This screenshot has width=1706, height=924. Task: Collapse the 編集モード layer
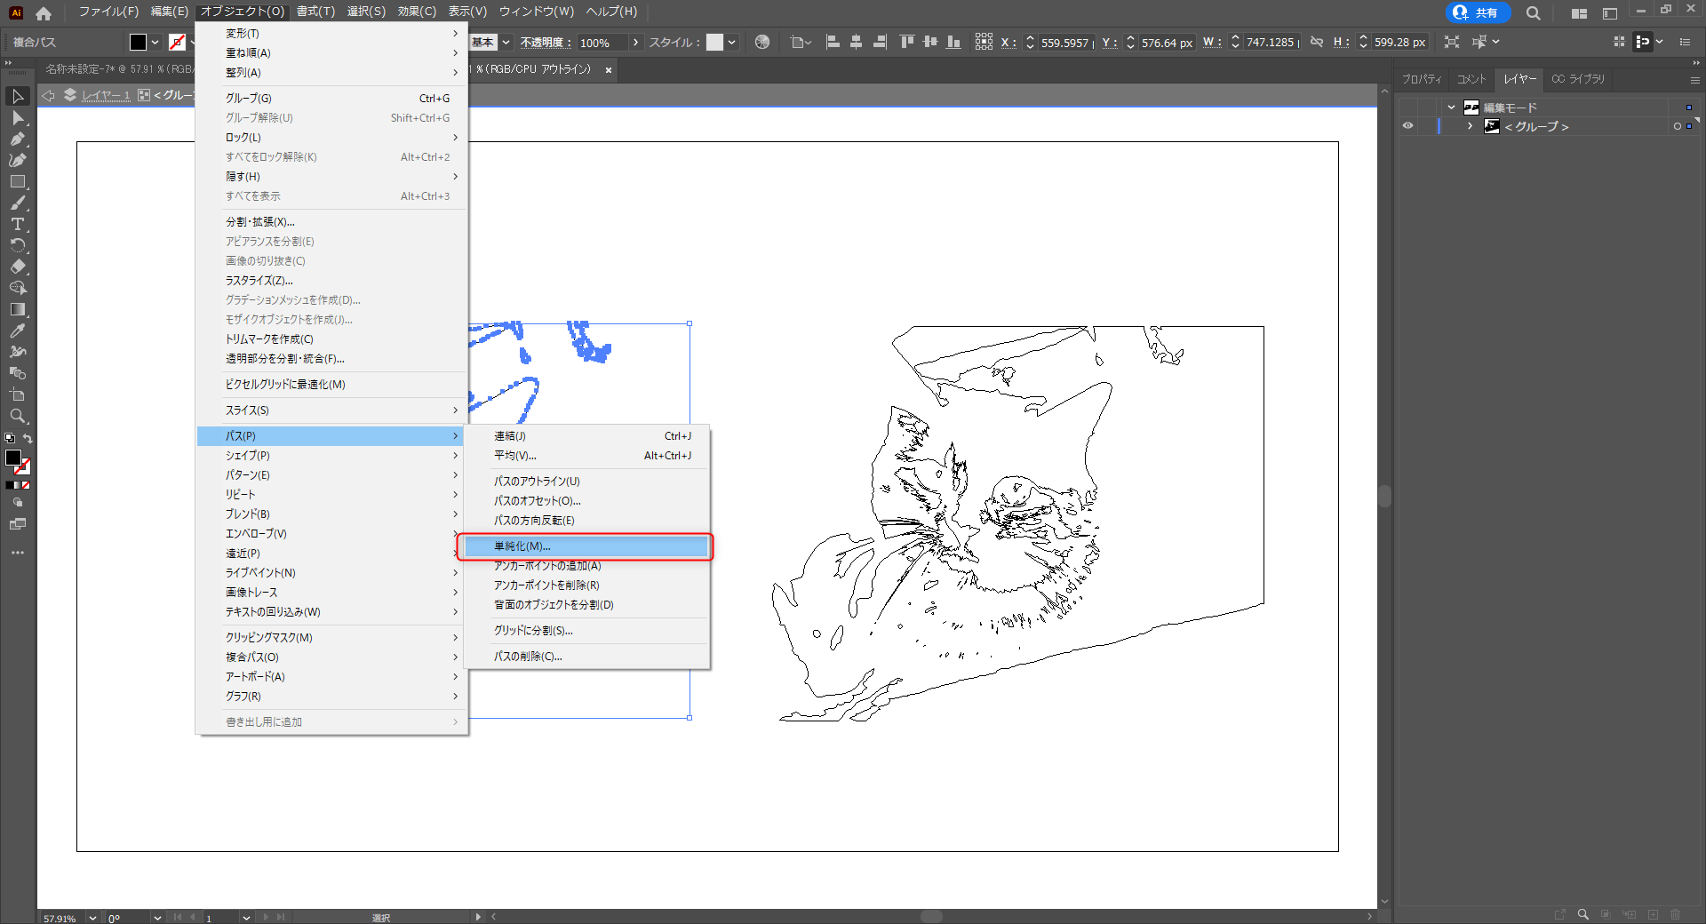coord(1452,108)
